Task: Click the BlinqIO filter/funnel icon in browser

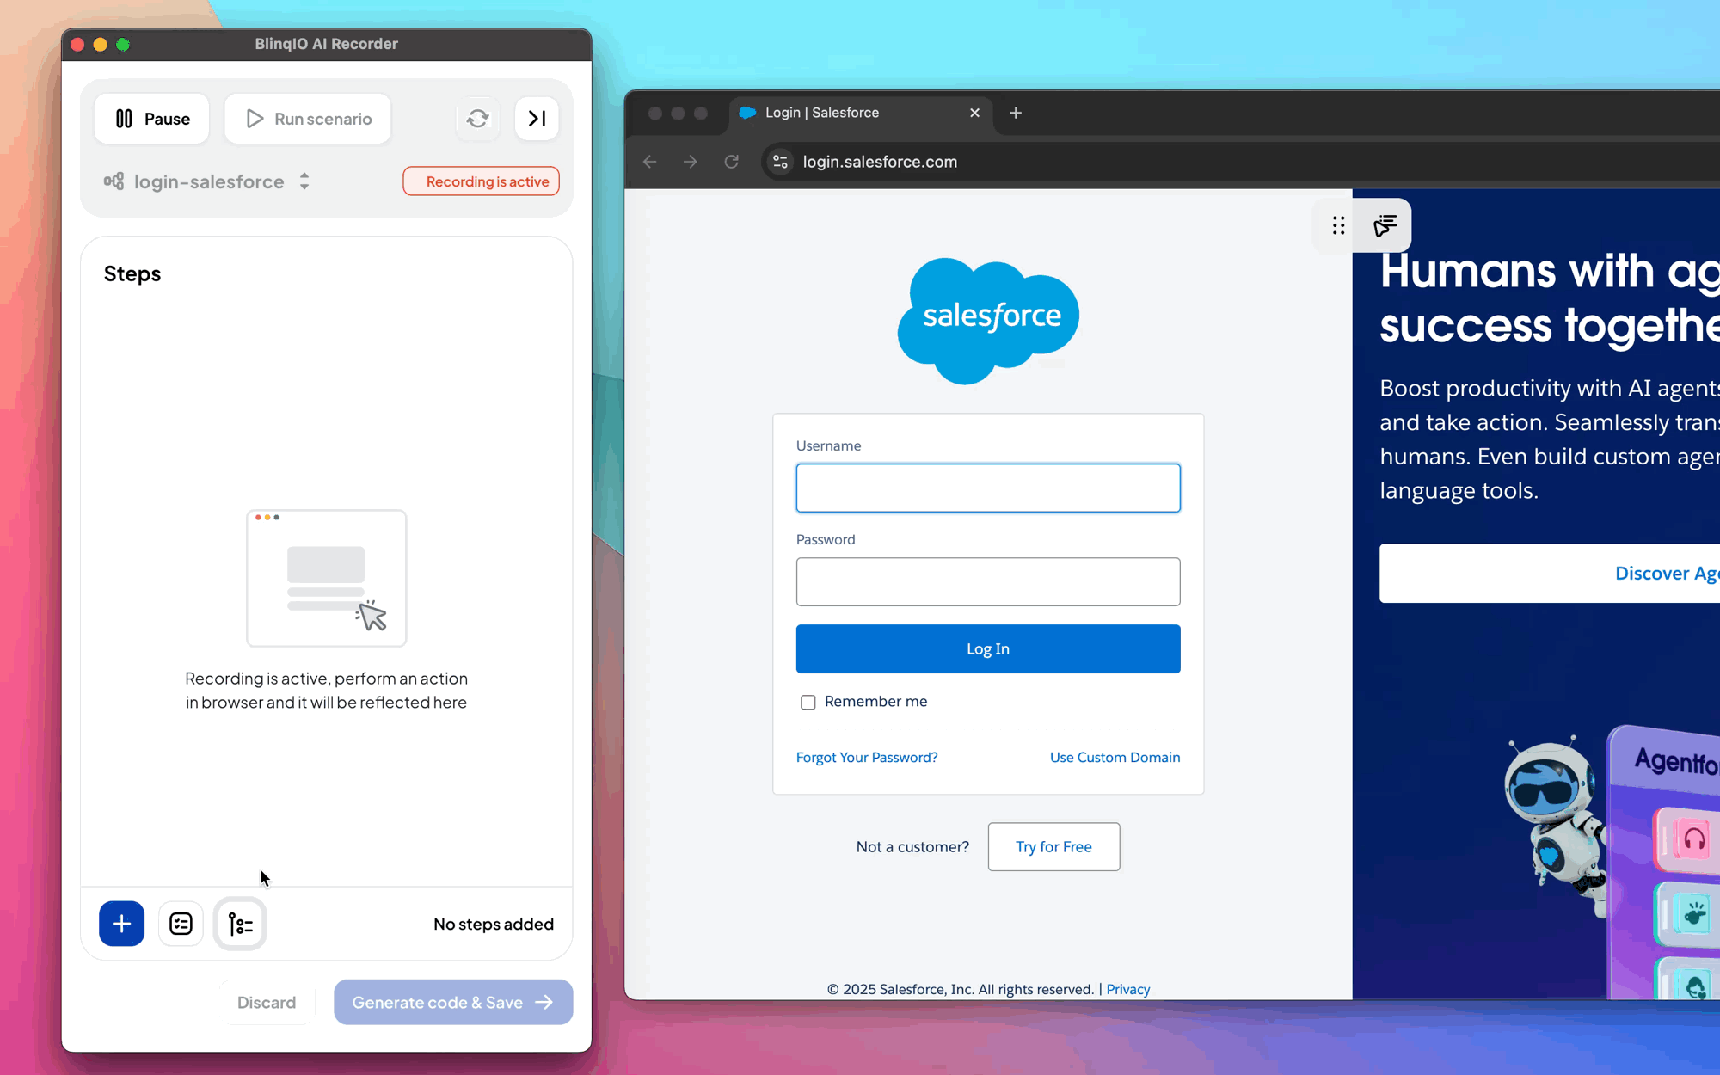Action: (1385, 224)
